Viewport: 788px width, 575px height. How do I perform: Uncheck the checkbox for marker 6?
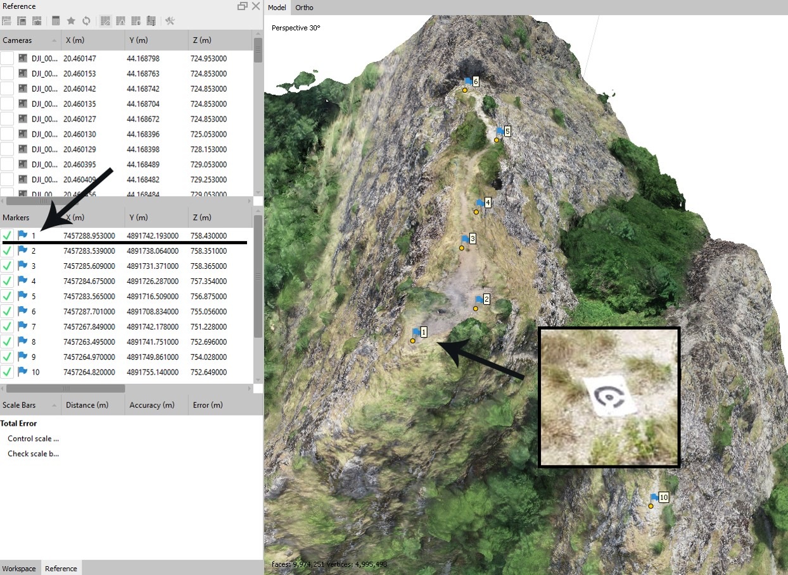click(7, 311)
